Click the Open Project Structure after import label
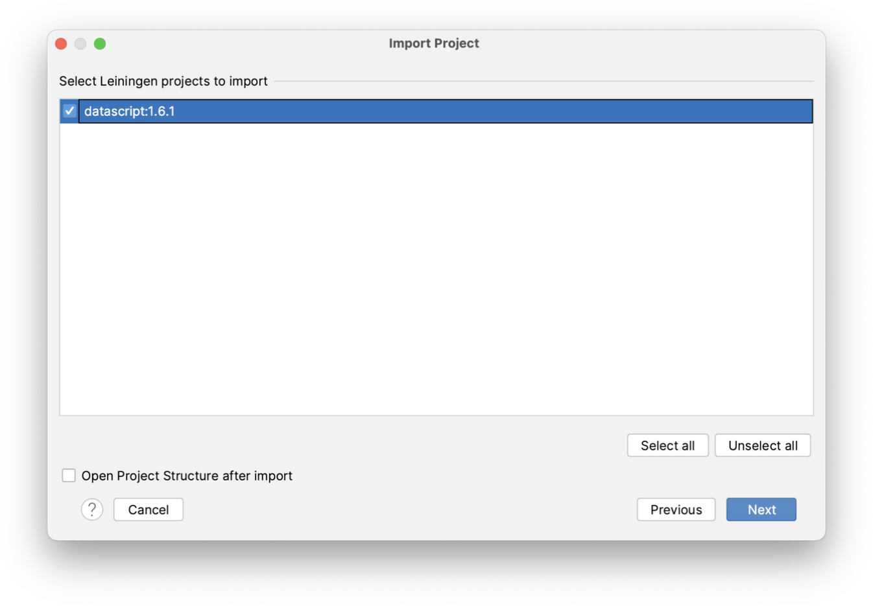The height and width of the screenshot is (606, 873). click(187, 476)
